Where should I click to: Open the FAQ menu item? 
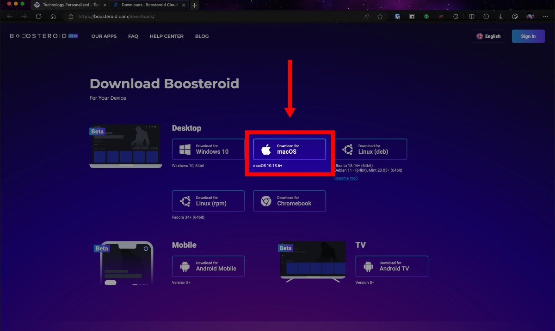(x=133, y=36)
